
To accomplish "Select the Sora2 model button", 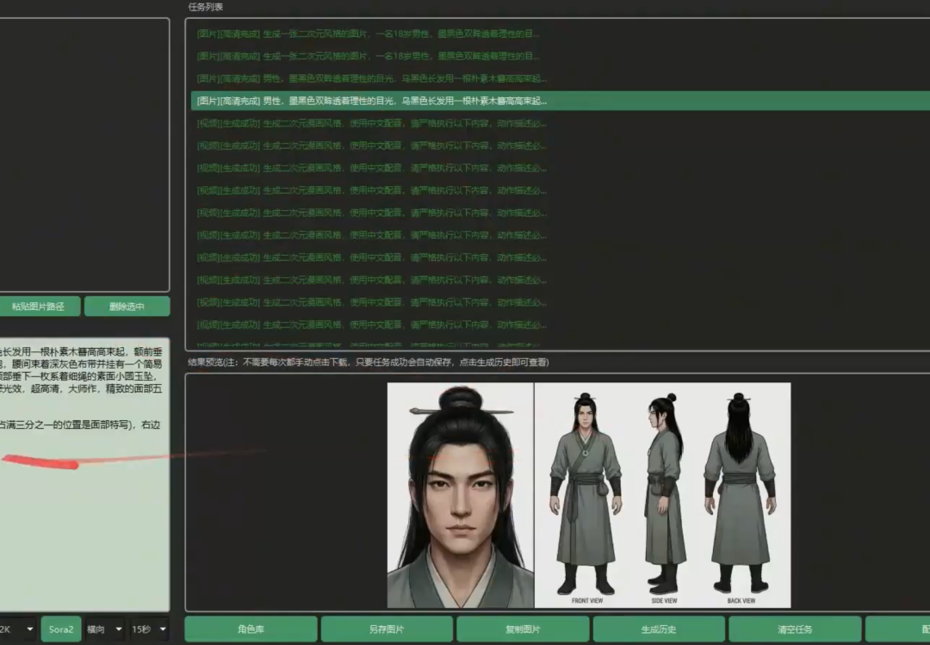I will click(x=60, y=629).
